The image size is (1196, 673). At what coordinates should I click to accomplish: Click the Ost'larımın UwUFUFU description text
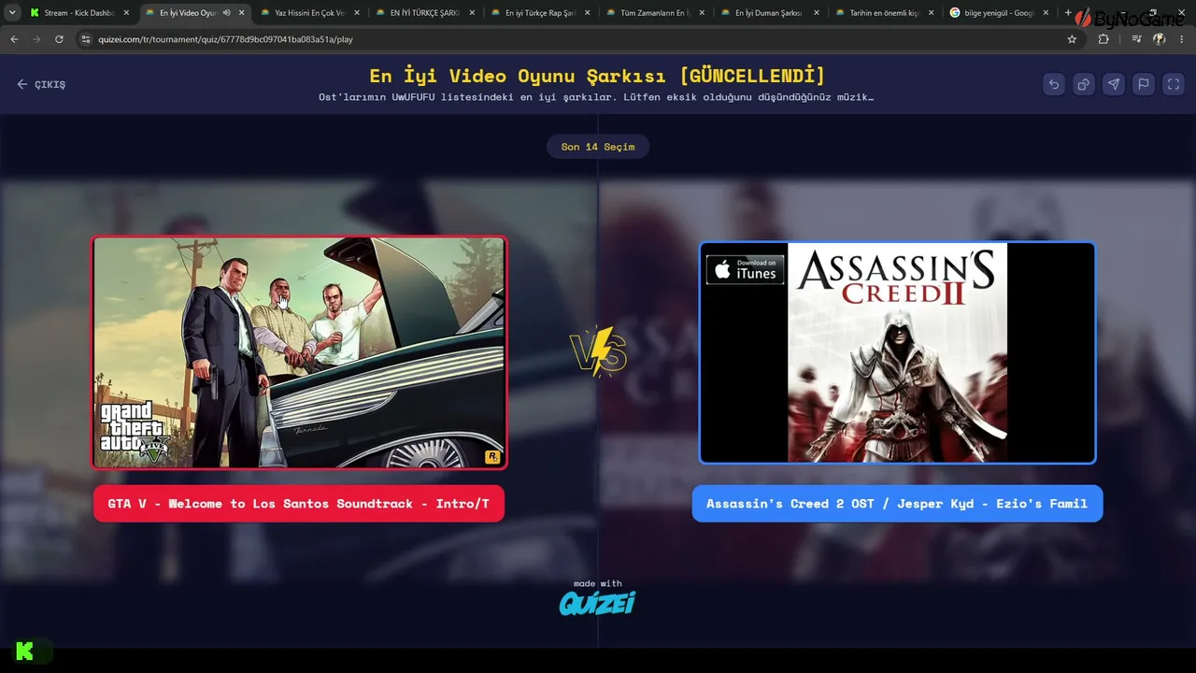[596, 97]
